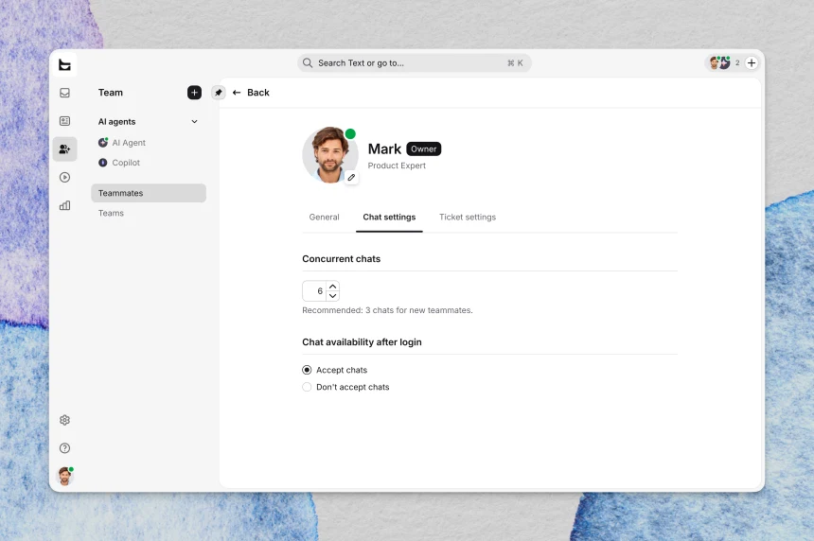Open the Help question mark icon
Screen dimensions: 814x541
pyautogui.click(x=65, y=448)
